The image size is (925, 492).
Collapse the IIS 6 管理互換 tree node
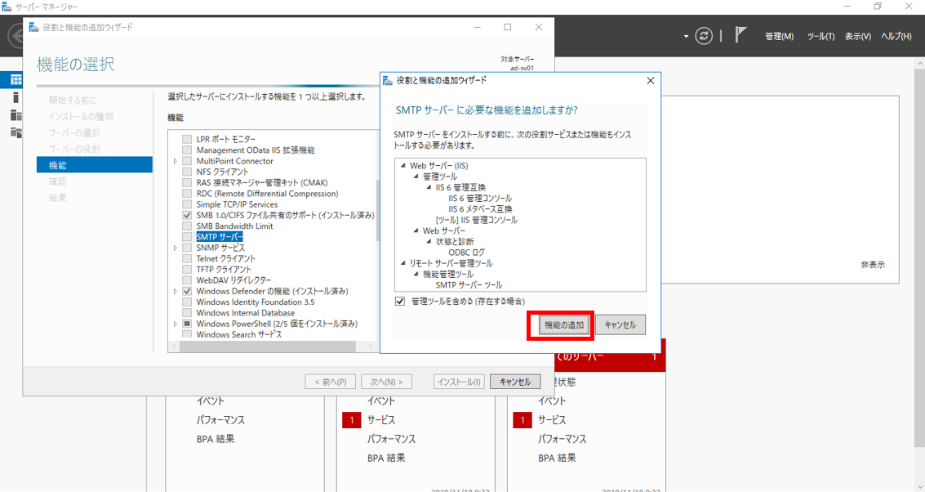click(429, 188)
